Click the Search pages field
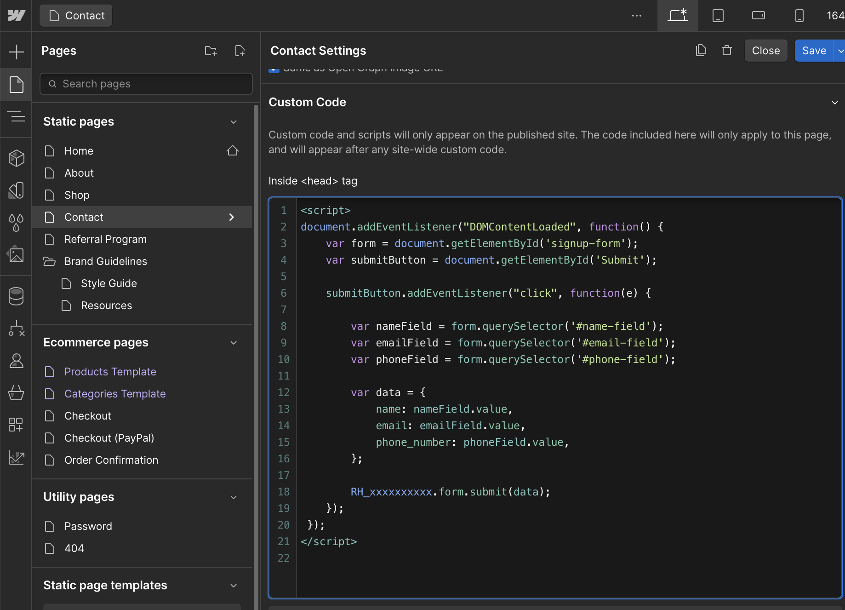This screenshot has height=610, width=845. click(146, 84)
